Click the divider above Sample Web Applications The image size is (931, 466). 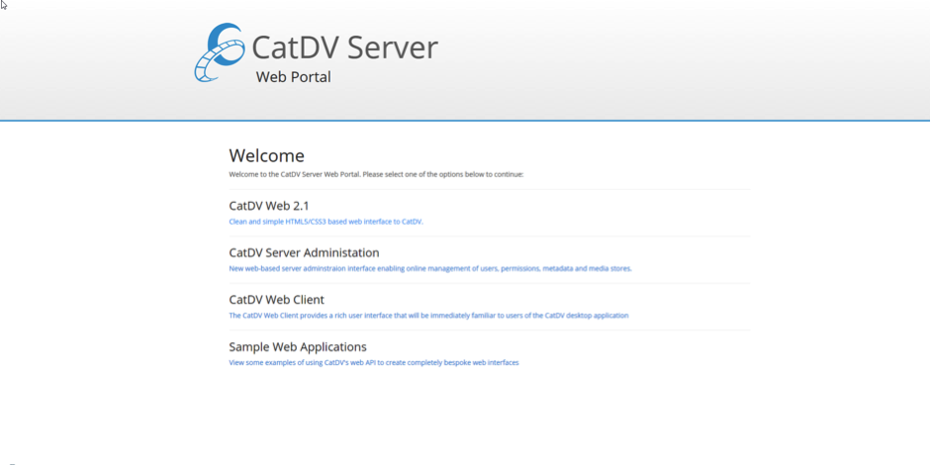[489, 330]
